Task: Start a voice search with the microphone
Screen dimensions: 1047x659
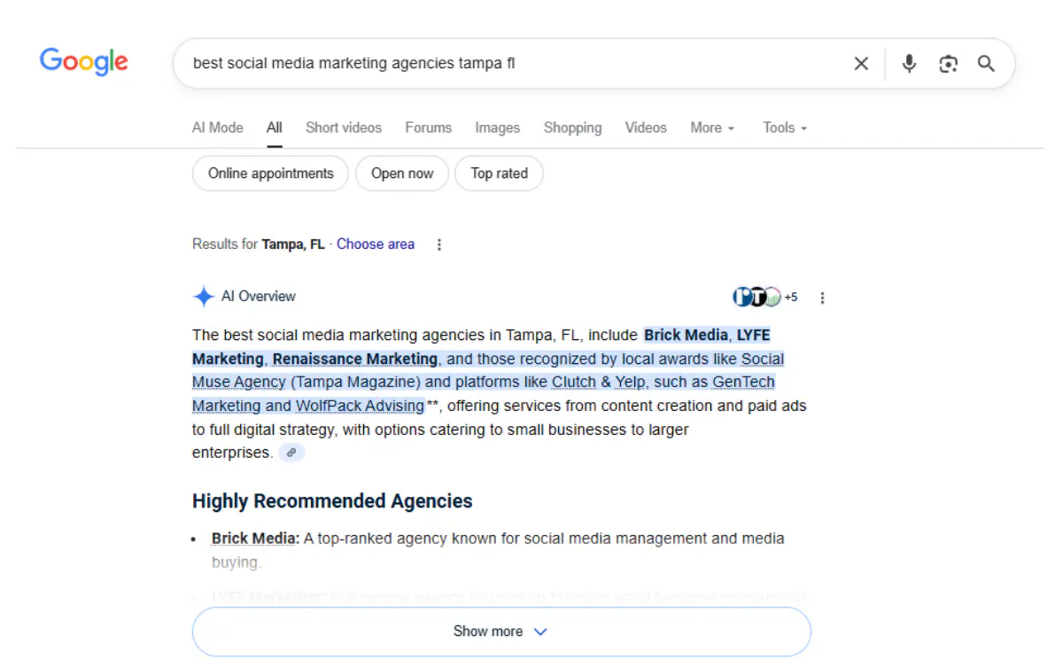Action: tap(909, 63)
